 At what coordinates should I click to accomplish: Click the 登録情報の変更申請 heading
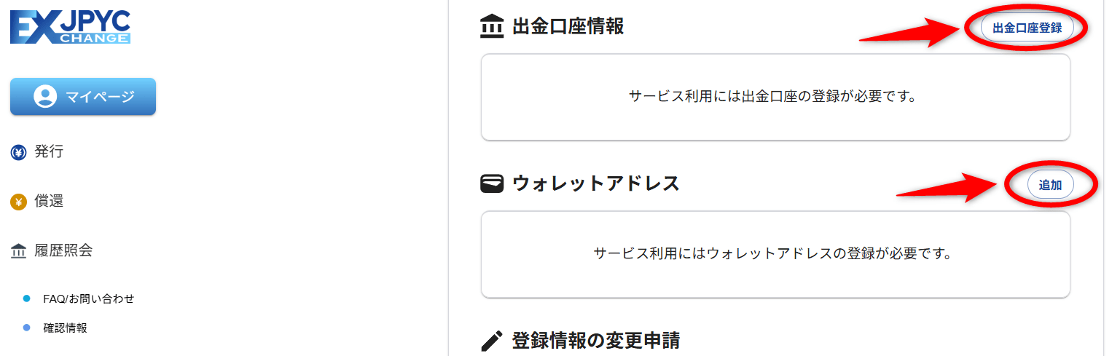595,341
